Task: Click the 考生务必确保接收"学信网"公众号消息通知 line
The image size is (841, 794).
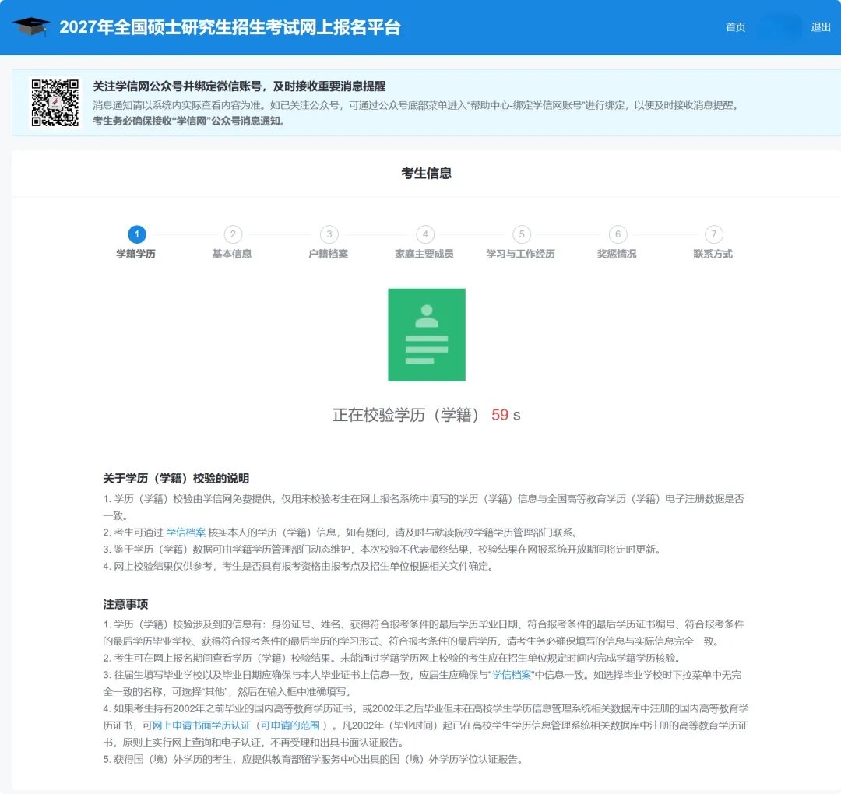Action: point(188,121)
